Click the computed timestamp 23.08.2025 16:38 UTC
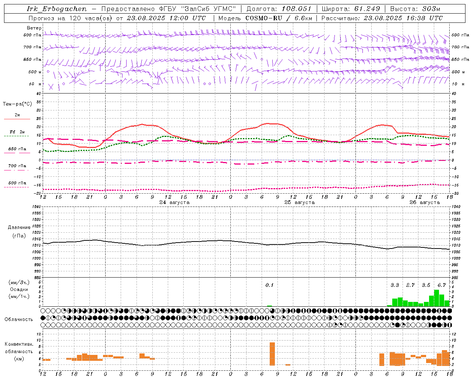Viewport: 471px width, 377px height. (x=403, y=18)
